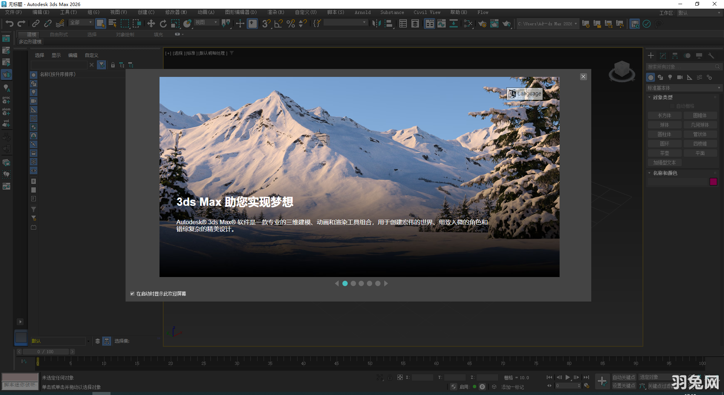The height and width of the screenshot is (395, 724).
Task: Click the Undo icon
Action: click(9, 23)
